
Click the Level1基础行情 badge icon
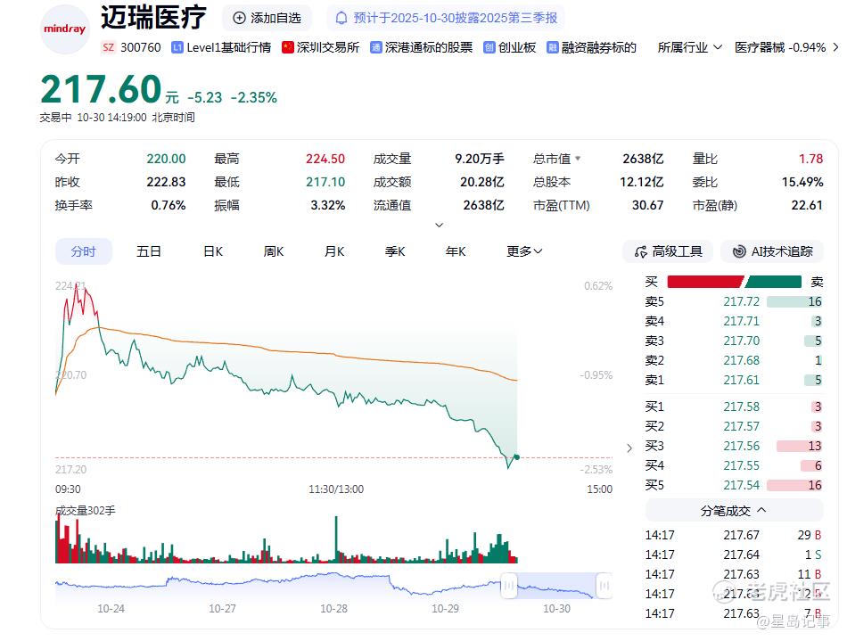[x=177, y=47]
